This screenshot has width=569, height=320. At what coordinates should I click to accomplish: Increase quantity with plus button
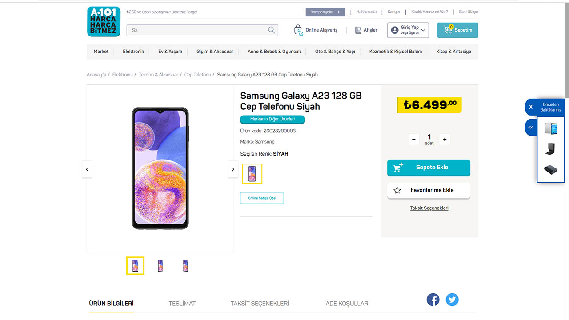point(445,140)
